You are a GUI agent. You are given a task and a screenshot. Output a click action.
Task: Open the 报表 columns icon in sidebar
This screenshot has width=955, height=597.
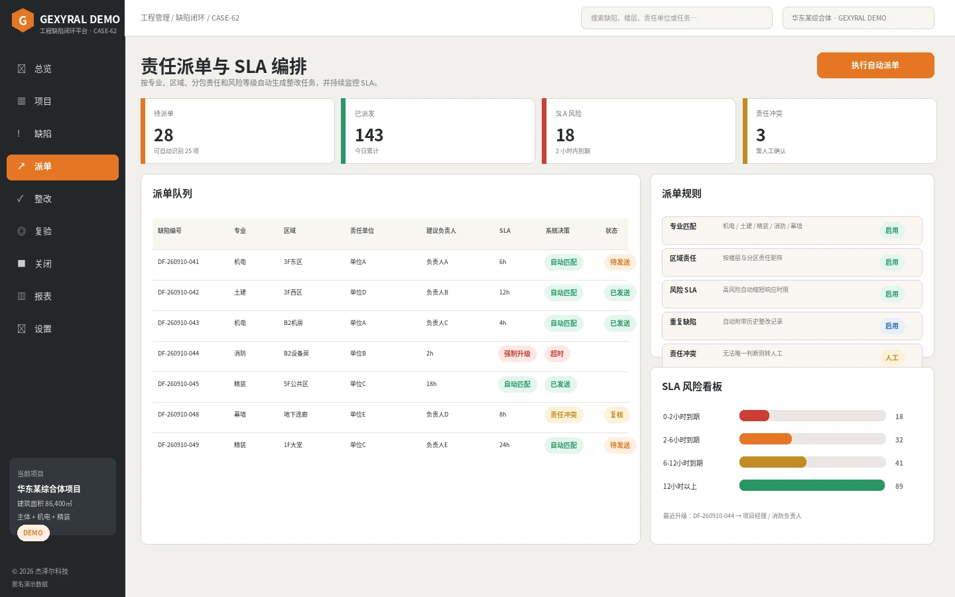[21, 296]
